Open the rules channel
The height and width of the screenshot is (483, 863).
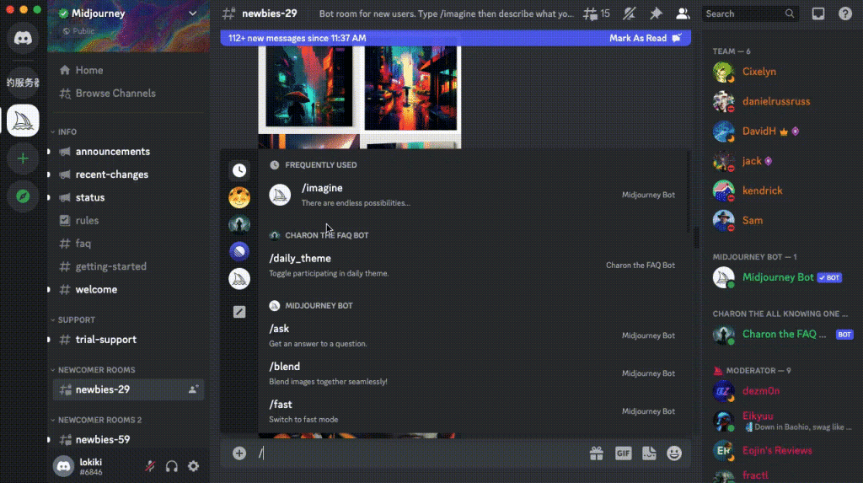(x=128, y=220)
